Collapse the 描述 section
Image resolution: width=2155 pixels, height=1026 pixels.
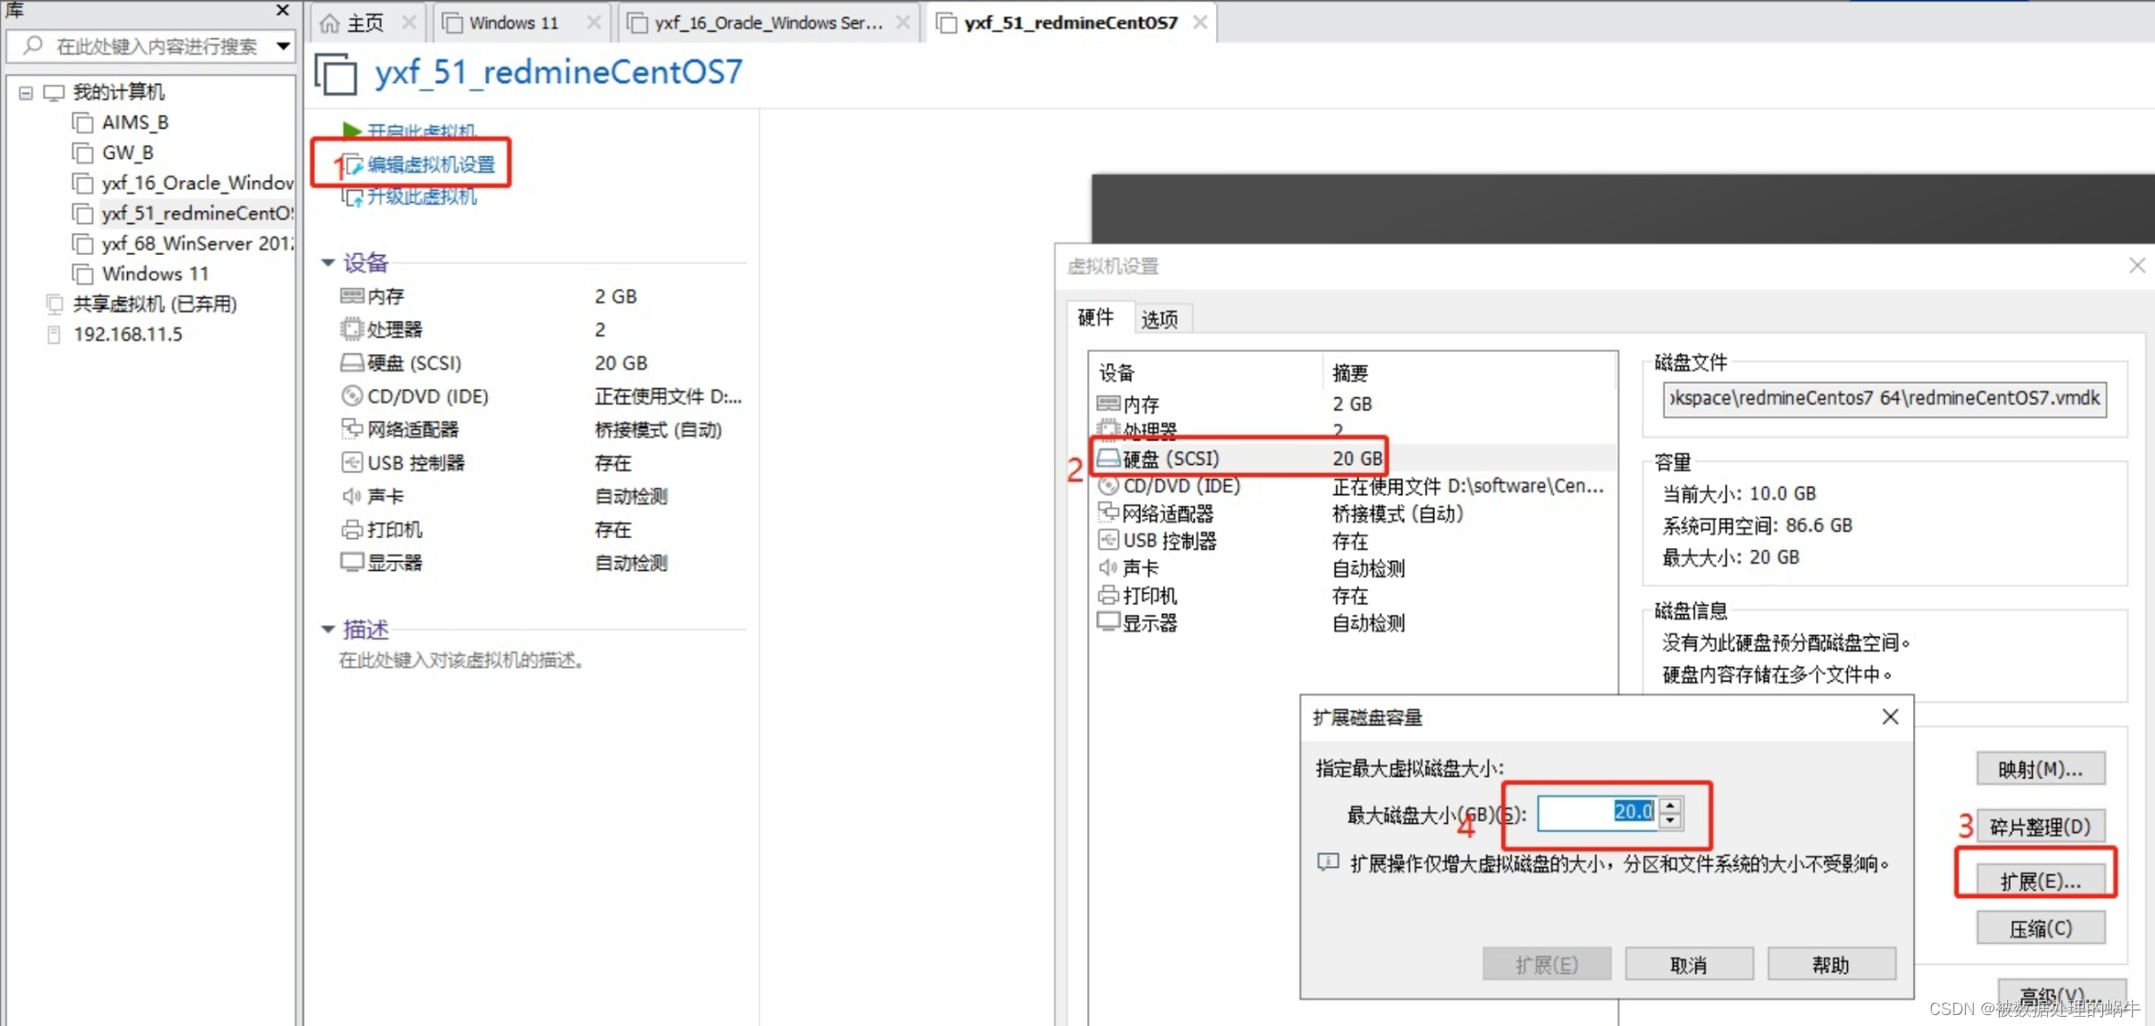(329, 629)
